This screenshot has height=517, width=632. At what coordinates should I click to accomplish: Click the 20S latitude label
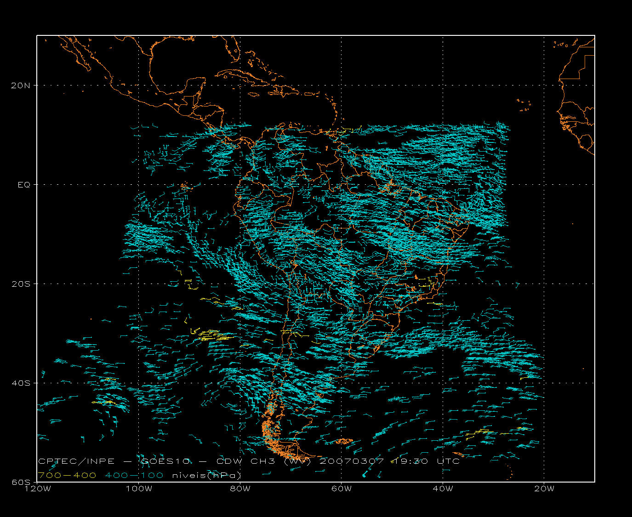click(x=22, y=284)
